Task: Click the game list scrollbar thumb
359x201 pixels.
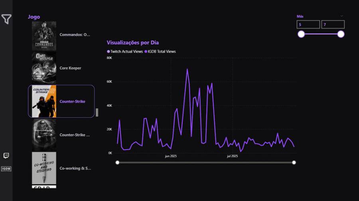Action: pyautogui.click(x=97, y=112)
